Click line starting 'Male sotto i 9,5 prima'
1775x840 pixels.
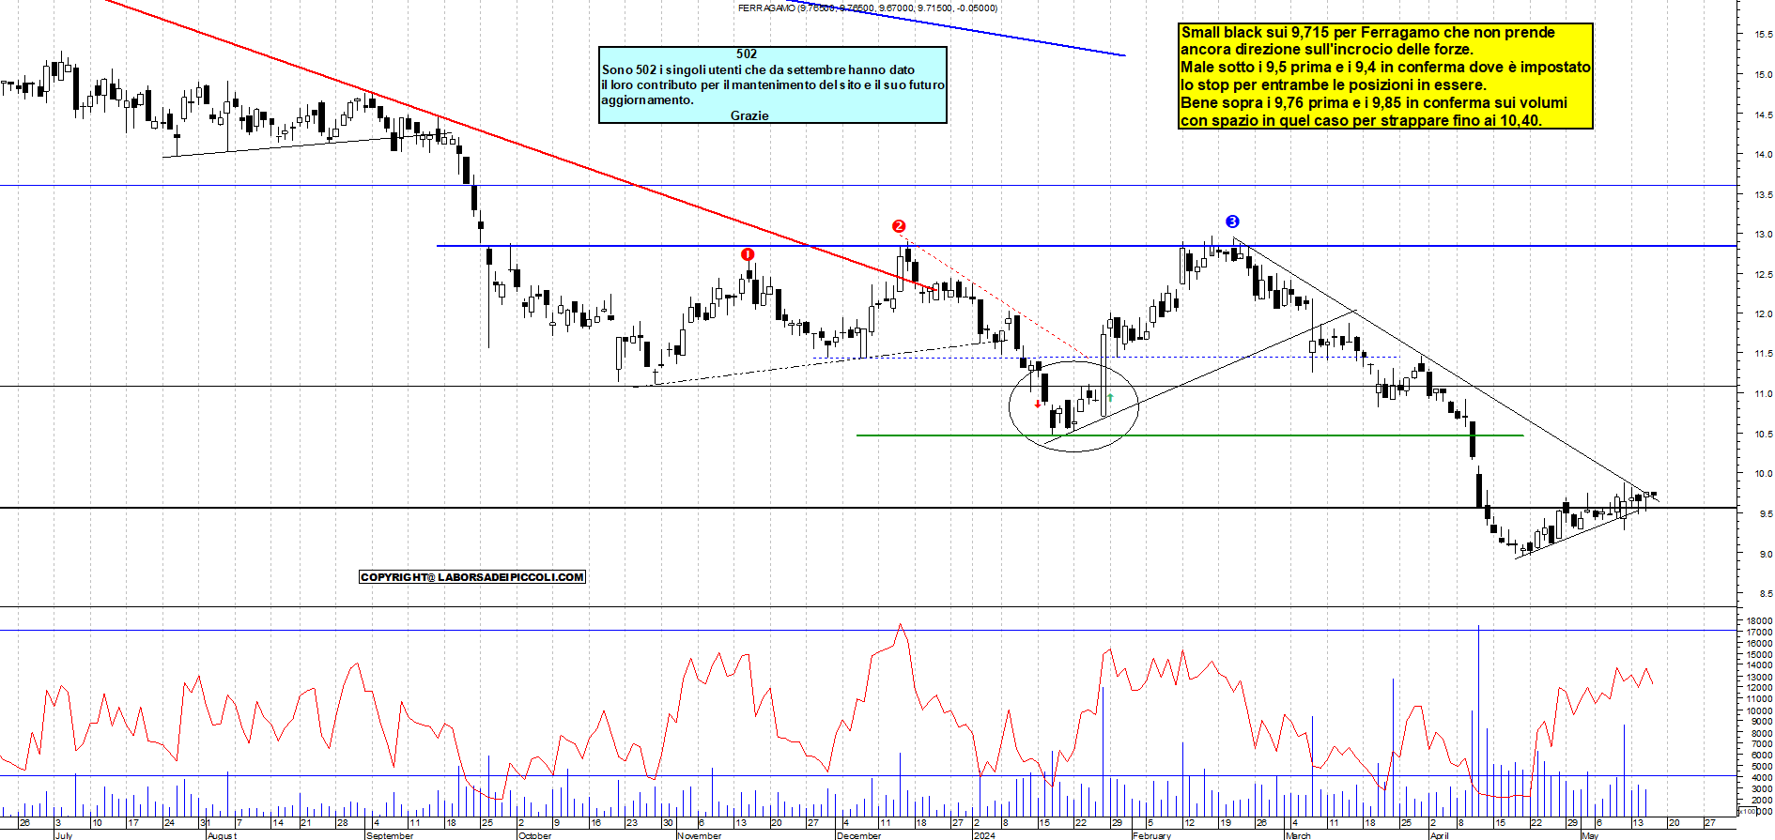[x=1385, y=68]
